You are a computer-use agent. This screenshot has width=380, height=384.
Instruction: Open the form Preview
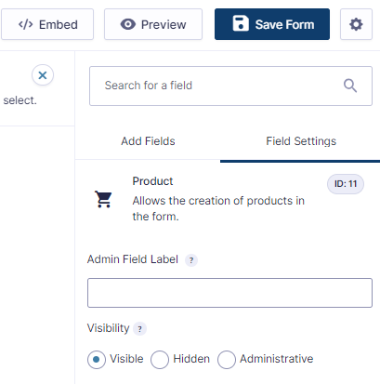[x=153, y=24]
